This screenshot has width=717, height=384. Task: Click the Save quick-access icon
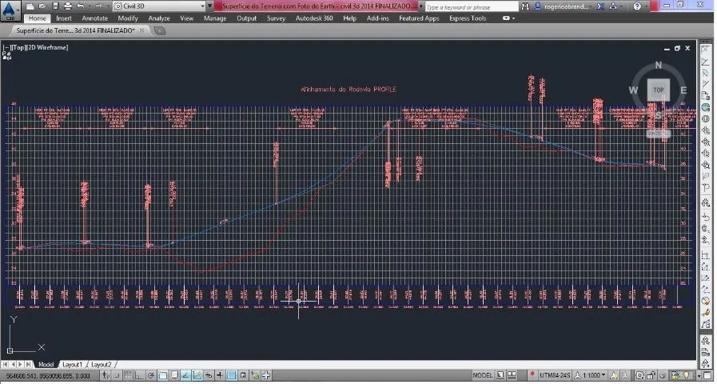tap(55, 6)
